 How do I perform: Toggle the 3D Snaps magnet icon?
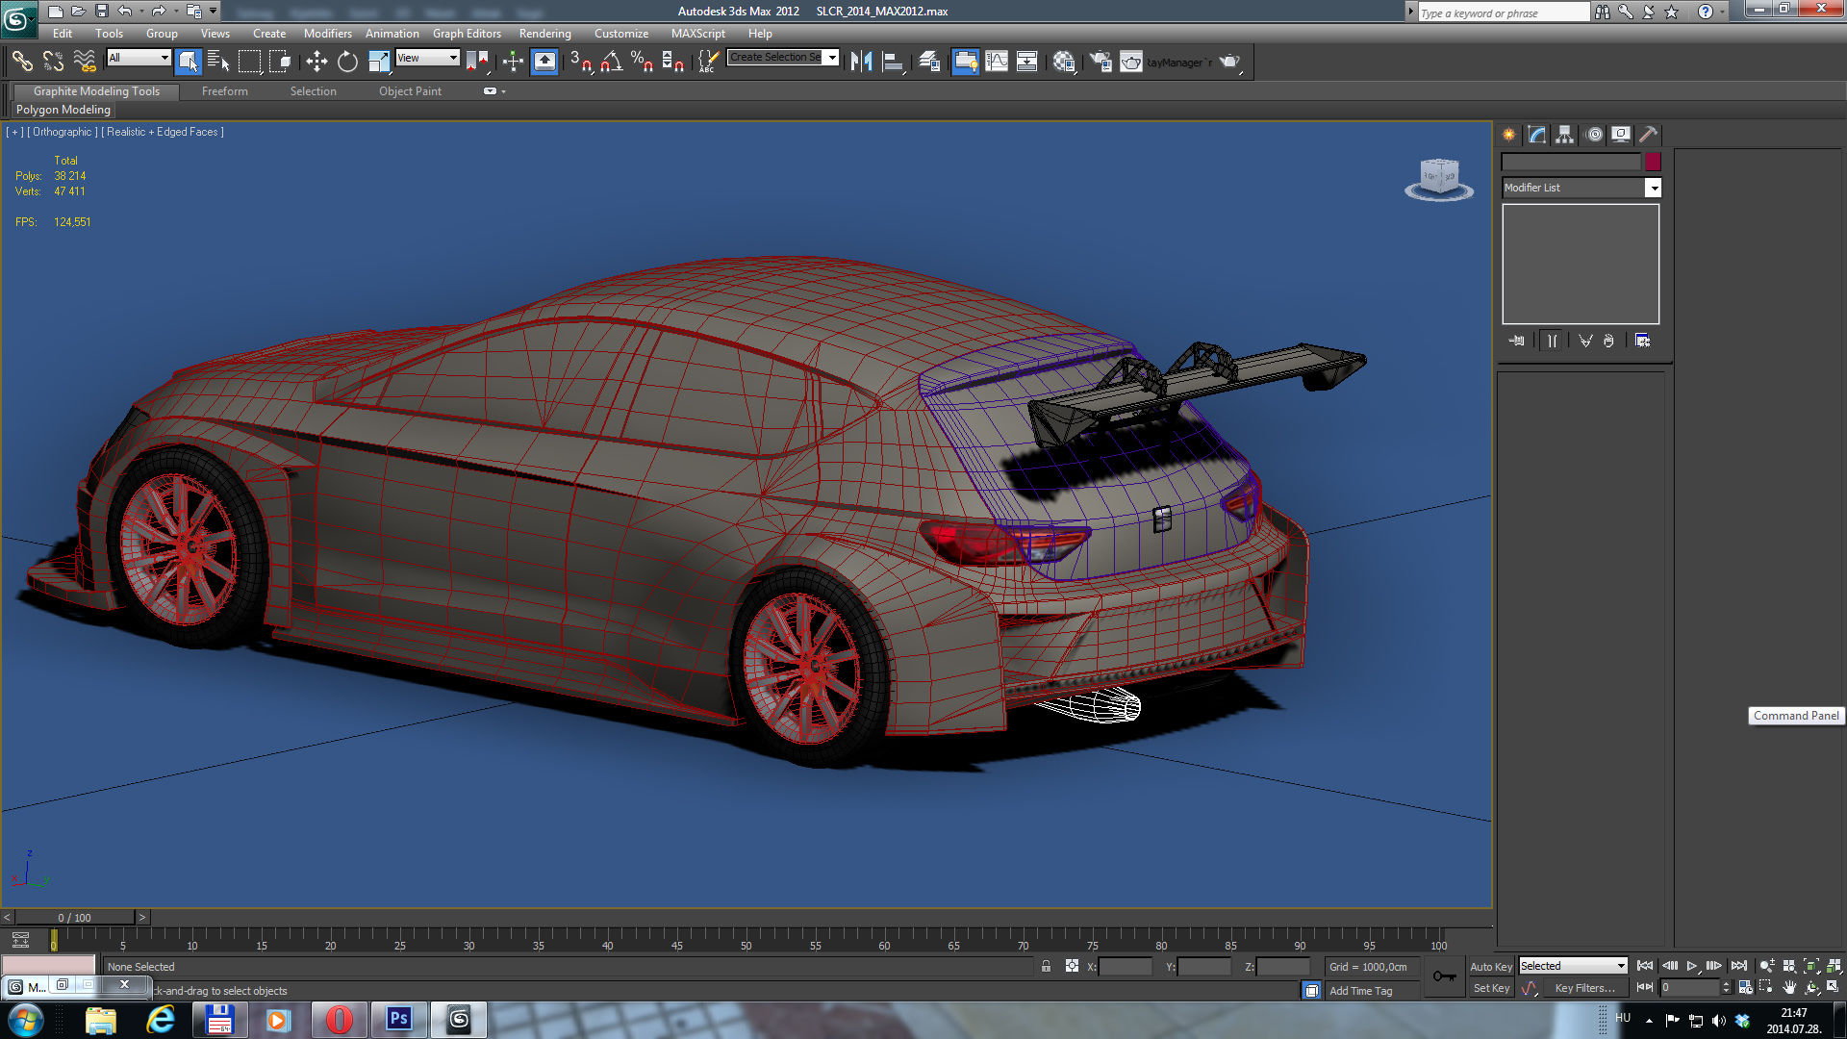(x=580, y=63)
